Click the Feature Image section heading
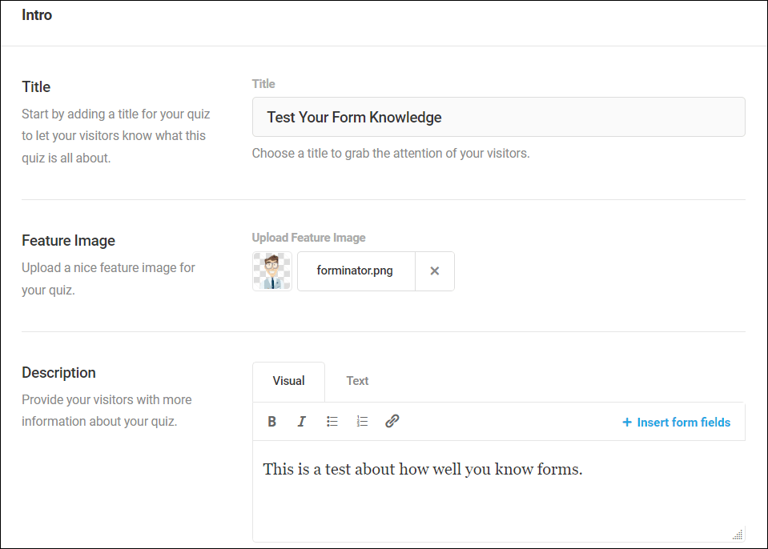The height and width of the screenshot is (549, 768). tap(69, 241)
